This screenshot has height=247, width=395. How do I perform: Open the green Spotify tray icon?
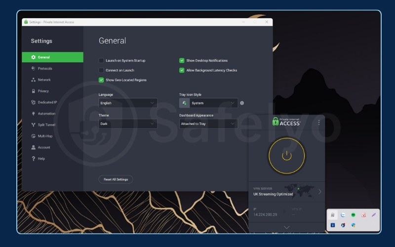click(353, 215)
